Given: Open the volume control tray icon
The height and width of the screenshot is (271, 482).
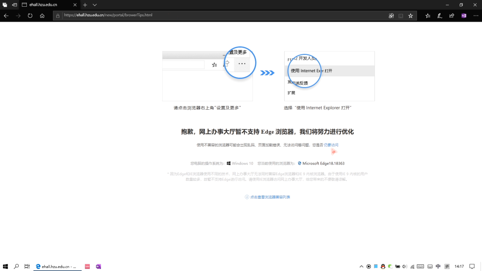Looking at the screenshot, I should pyautogui.click(x=405, y=267).
